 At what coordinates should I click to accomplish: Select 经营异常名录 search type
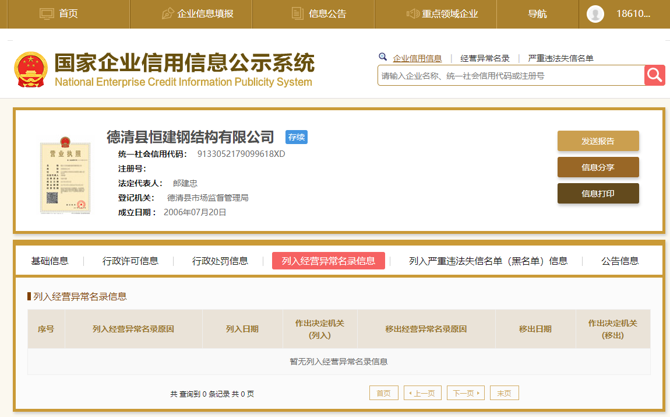pos(485,58)
